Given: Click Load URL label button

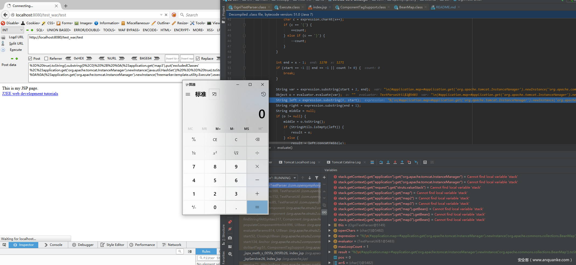Looking at the screenshot, I should coord(16,37).
